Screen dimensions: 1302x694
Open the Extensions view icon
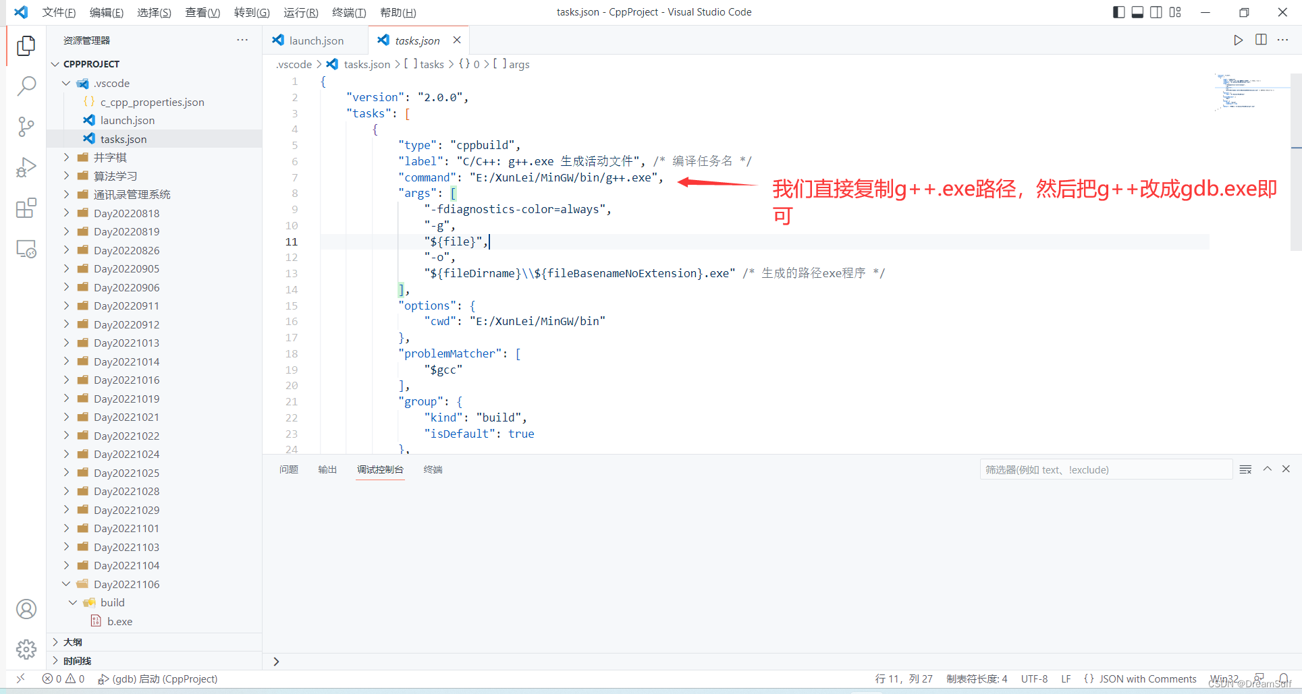coord(26,208)
